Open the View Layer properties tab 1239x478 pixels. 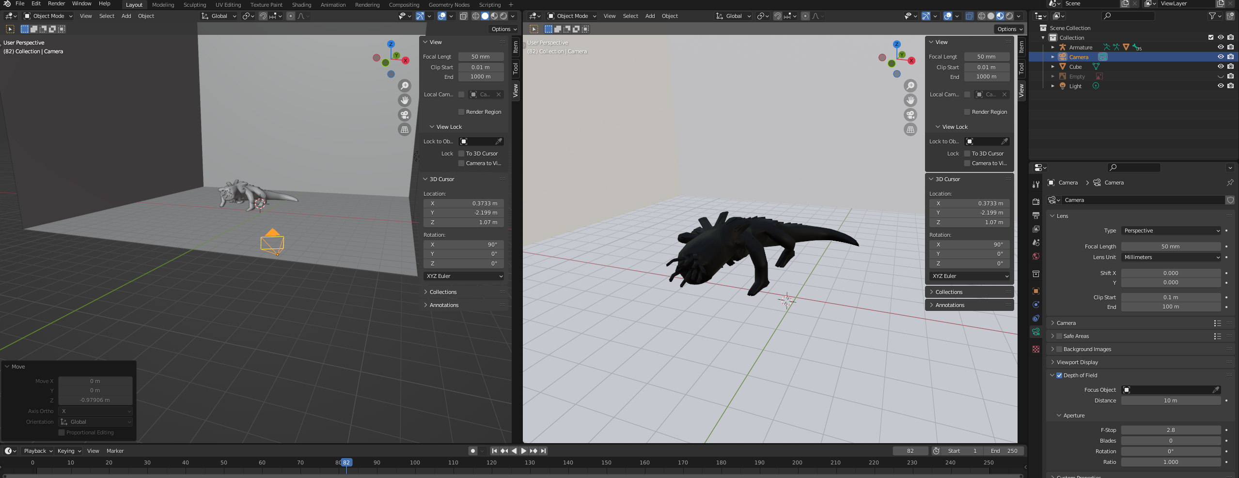click(1036, 229)
